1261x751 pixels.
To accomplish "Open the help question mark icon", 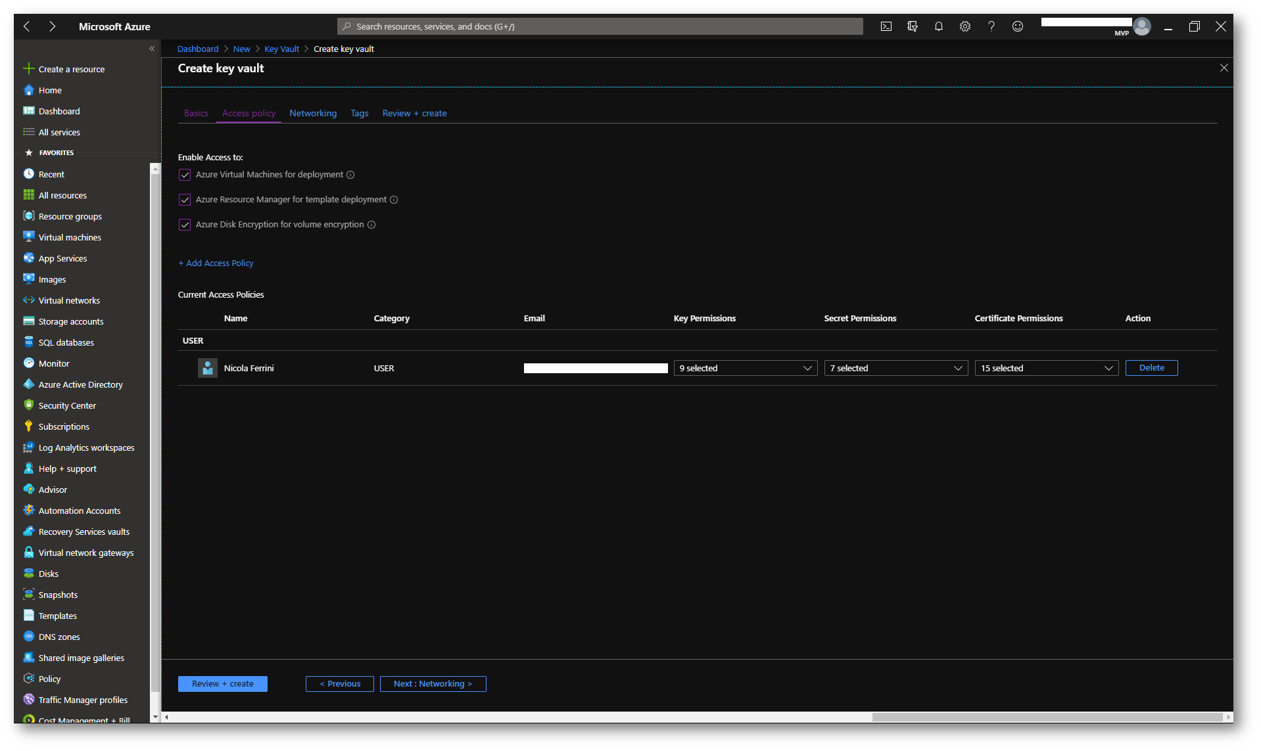I will tap(991, 26).
